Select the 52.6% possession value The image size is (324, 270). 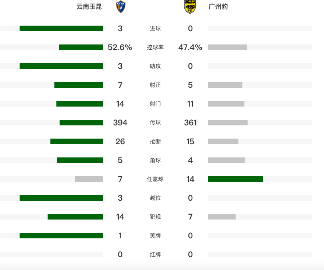120,47
